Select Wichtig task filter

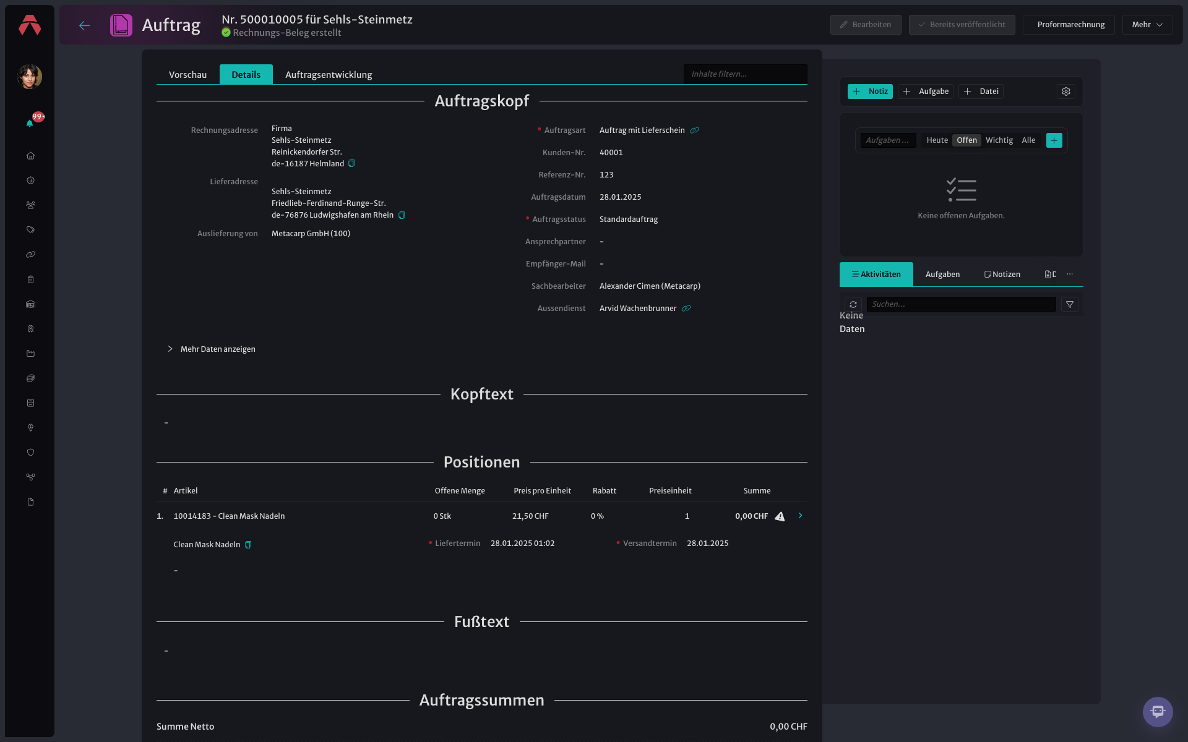click(999, 140)
